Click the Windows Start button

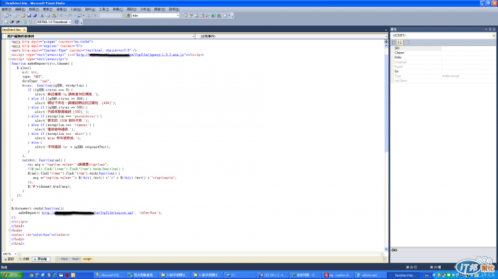[x=12, y=275]
